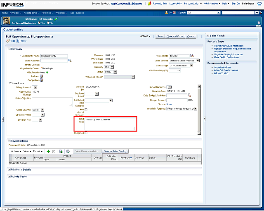This screenshot has height=211, width=264.
Task: Toggle the Key Internal Sponsor checkbox
Action: (x=86, y=109)
